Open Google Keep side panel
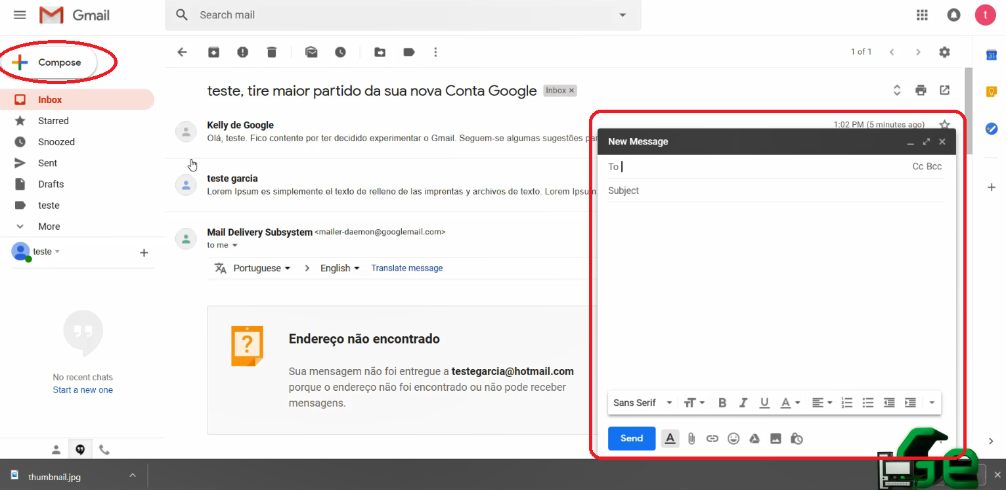 tap(992, 92)
